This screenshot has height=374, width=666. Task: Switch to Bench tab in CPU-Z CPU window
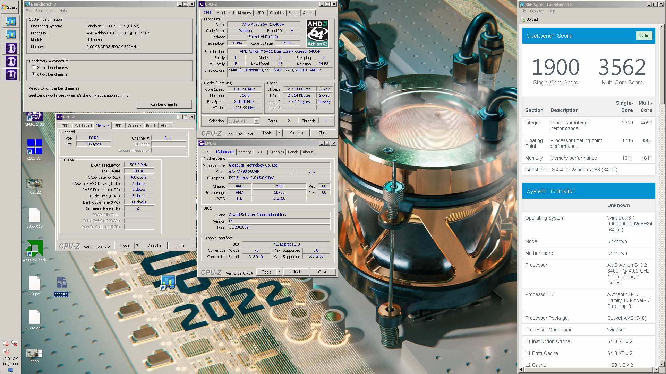293,13
